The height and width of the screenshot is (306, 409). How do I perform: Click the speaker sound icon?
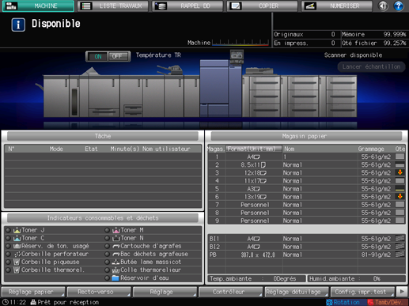(383, 6)
